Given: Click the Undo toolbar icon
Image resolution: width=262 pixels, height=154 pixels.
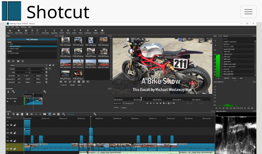Looking at the screenshot, I should (32, 31).
